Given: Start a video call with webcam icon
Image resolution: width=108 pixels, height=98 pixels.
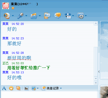Looking at the screenshot, I should coord(7,16).
